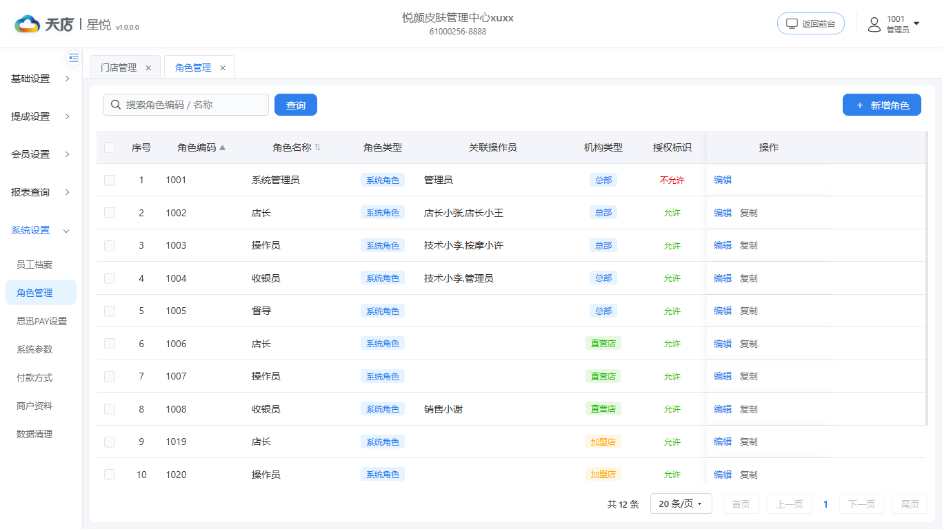
Task: Edit the 1001 系统管理员 role
Action: [x=723, y=180]
